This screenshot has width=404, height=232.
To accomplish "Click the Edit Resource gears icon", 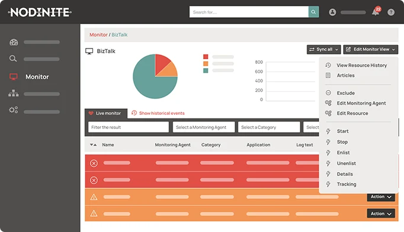I will pos(328,113).
